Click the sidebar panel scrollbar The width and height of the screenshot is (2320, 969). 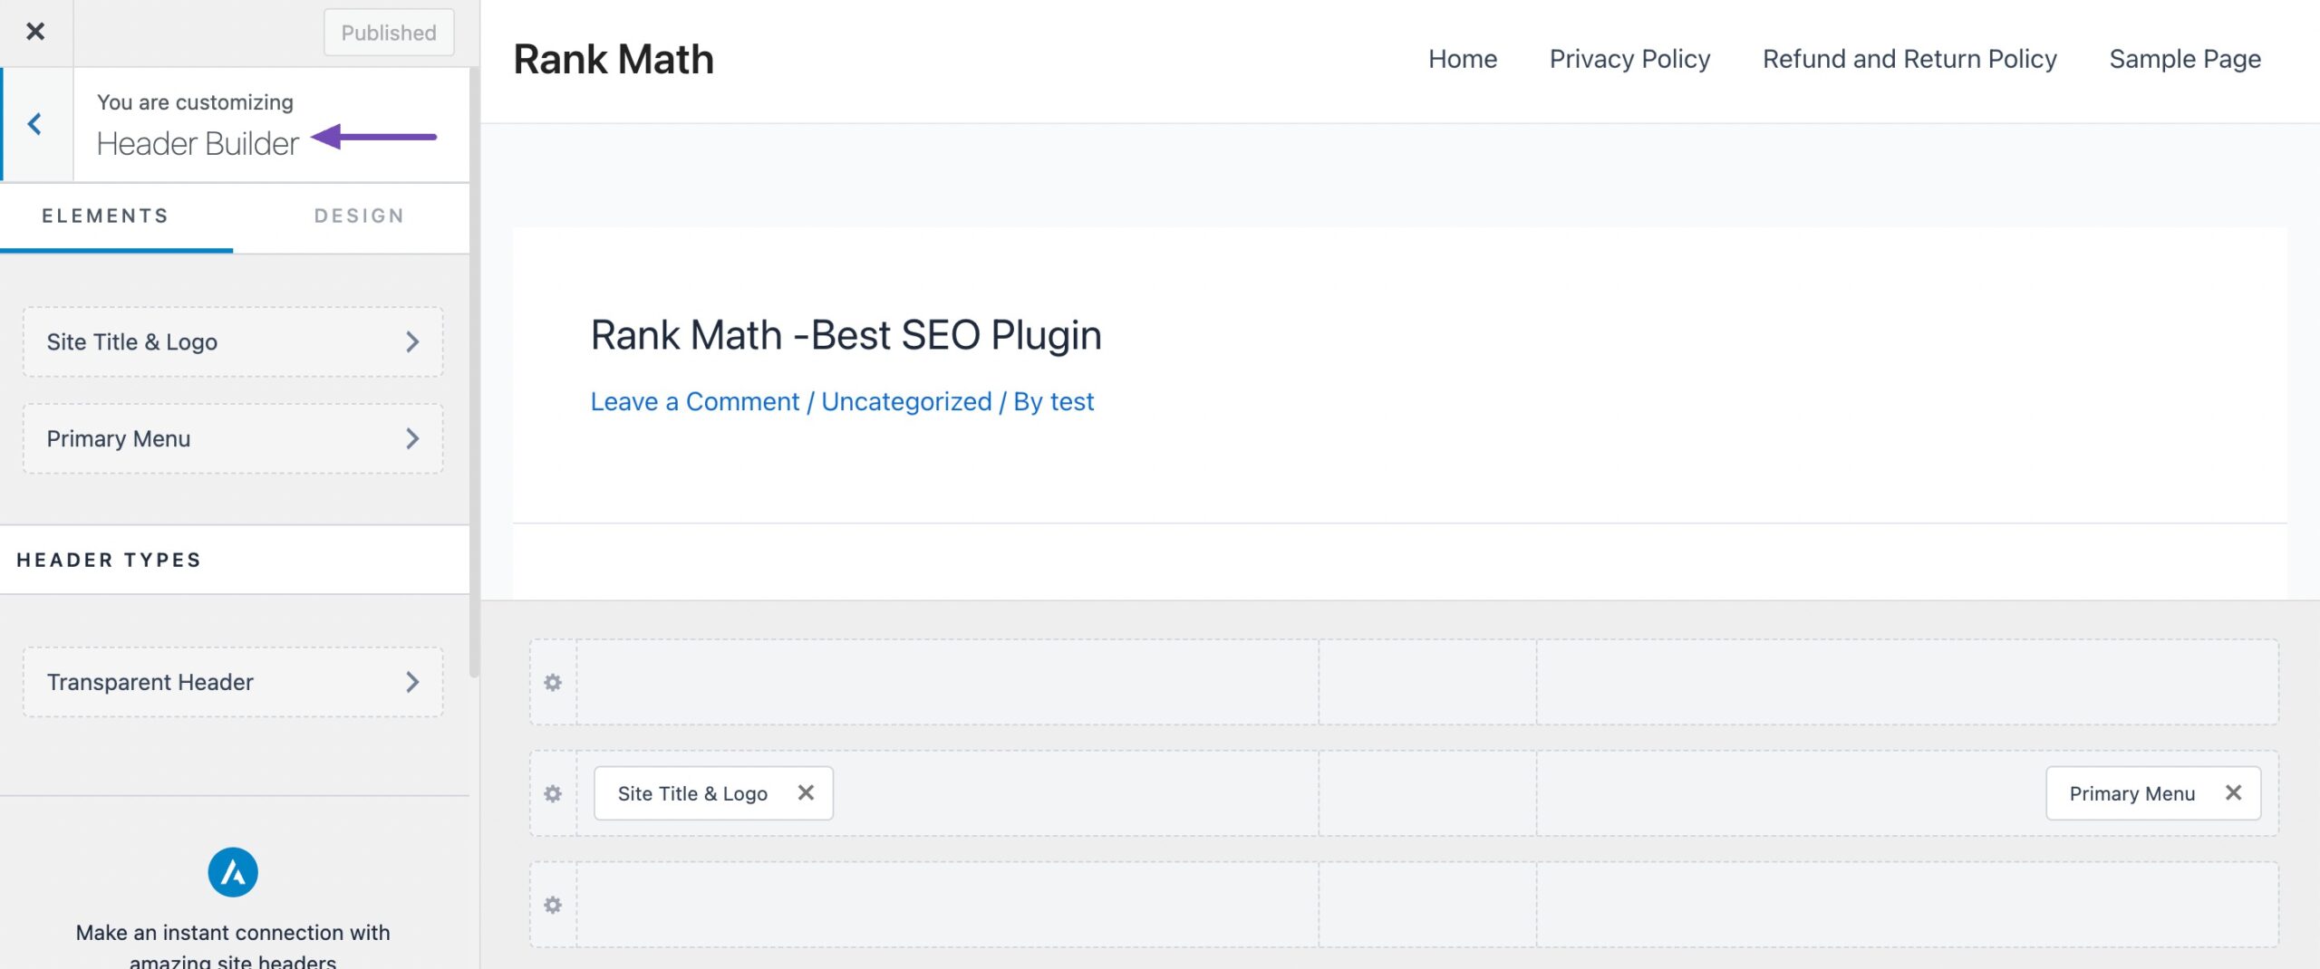pyautogui.click(x=474, y=371)
